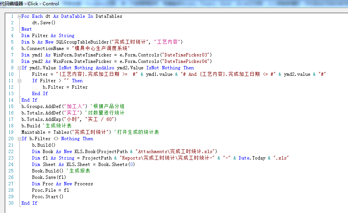
Task: Click the string "DateTimePicker04" on line 8
Action: (186, 61)
